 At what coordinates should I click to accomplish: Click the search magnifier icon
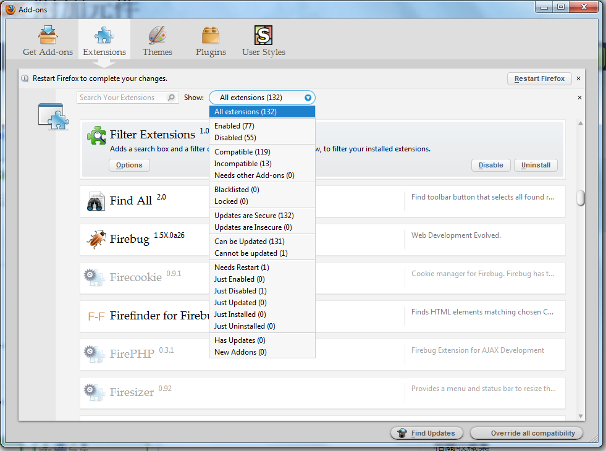171,98
